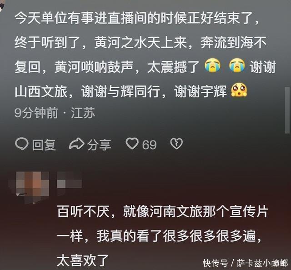Click the reply speech bubble icon
This screenshot has width=291, height=270.
22,144
